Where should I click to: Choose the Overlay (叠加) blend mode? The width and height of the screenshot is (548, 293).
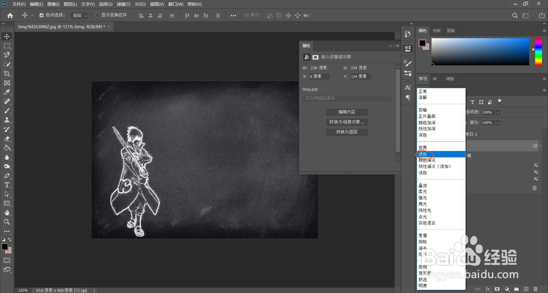pyautogui.click(x=423, y=185)
